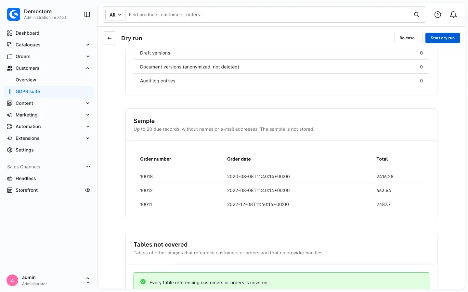
Task: Expand the Orders menu chevron
Action: [x=88, y=56]
